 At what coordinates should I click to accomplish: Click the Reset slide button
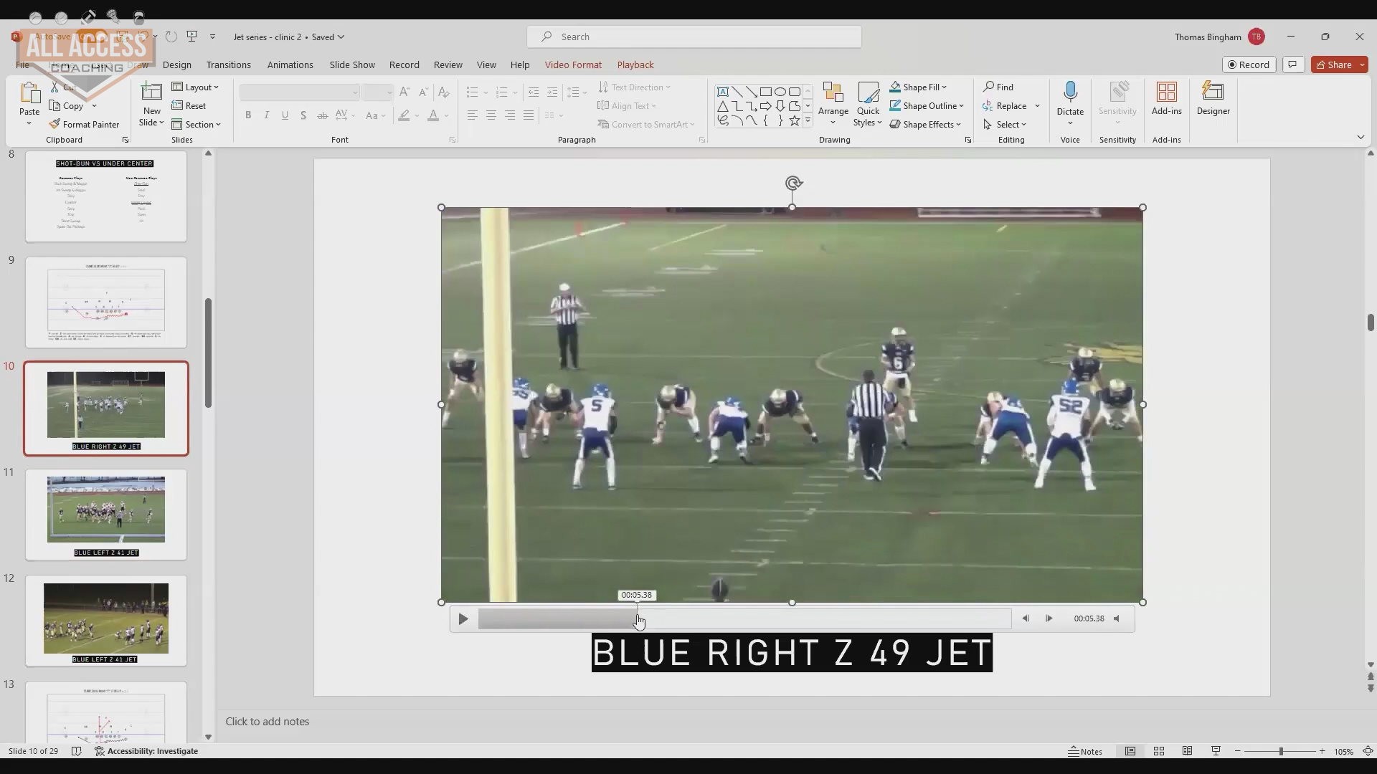(x=189, y=105)
